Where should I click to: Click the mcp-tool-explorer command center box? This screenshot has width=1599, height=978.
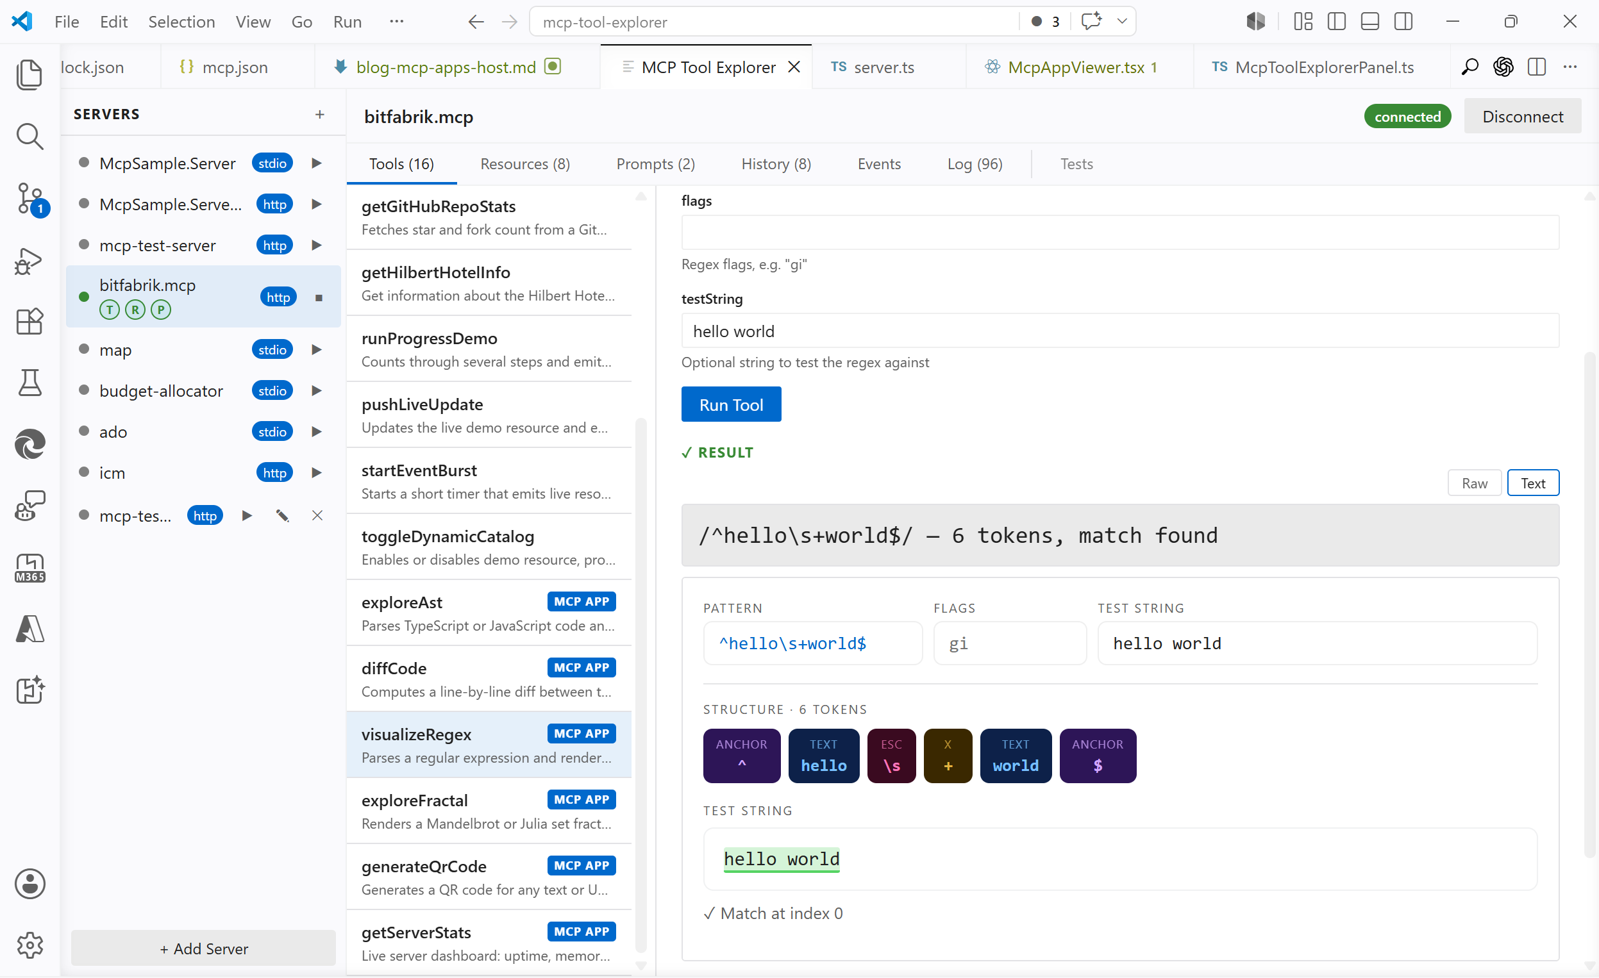point(776,22)
